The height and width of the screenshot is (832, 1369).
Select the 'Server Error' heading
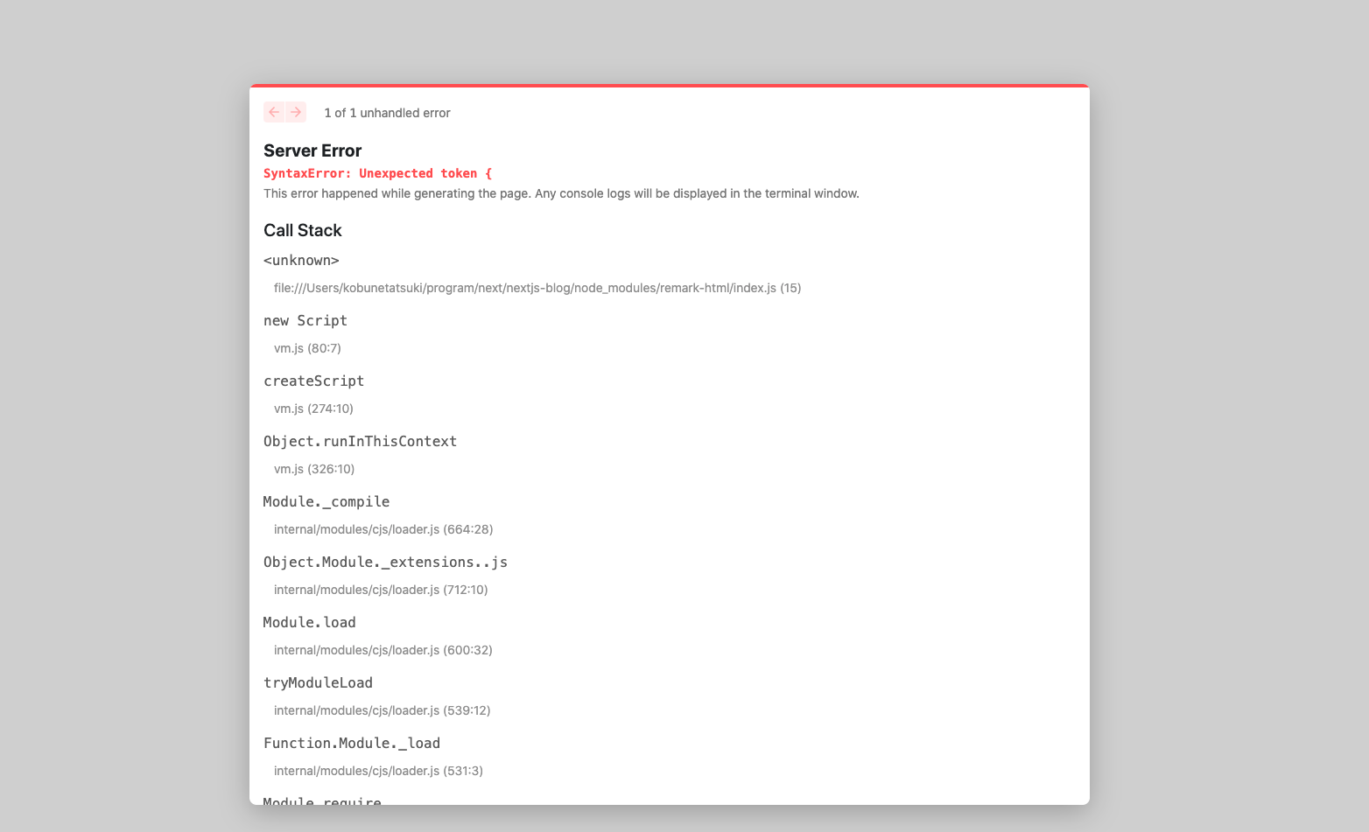(x=312, y=150)
